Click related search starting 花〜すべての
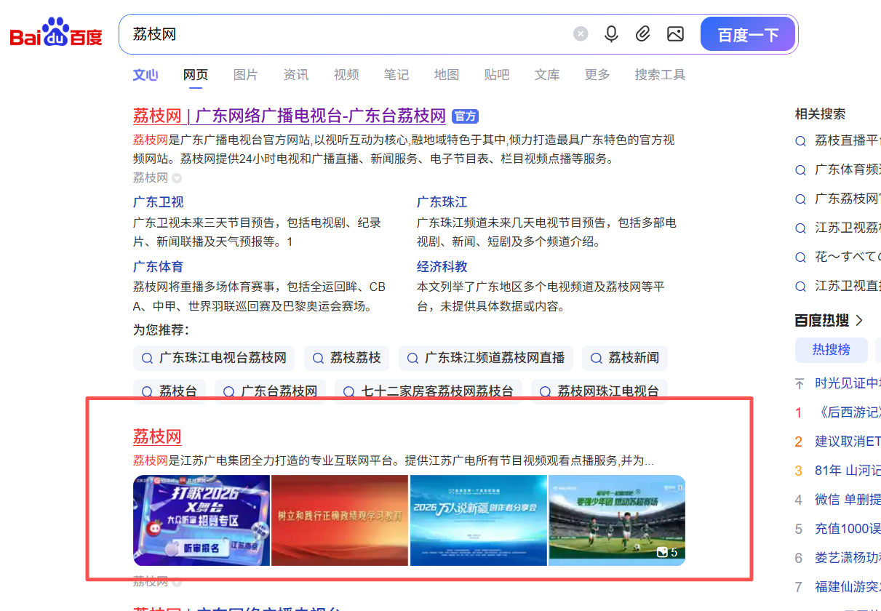Screen dimensions: 881x611 point(838,257)
